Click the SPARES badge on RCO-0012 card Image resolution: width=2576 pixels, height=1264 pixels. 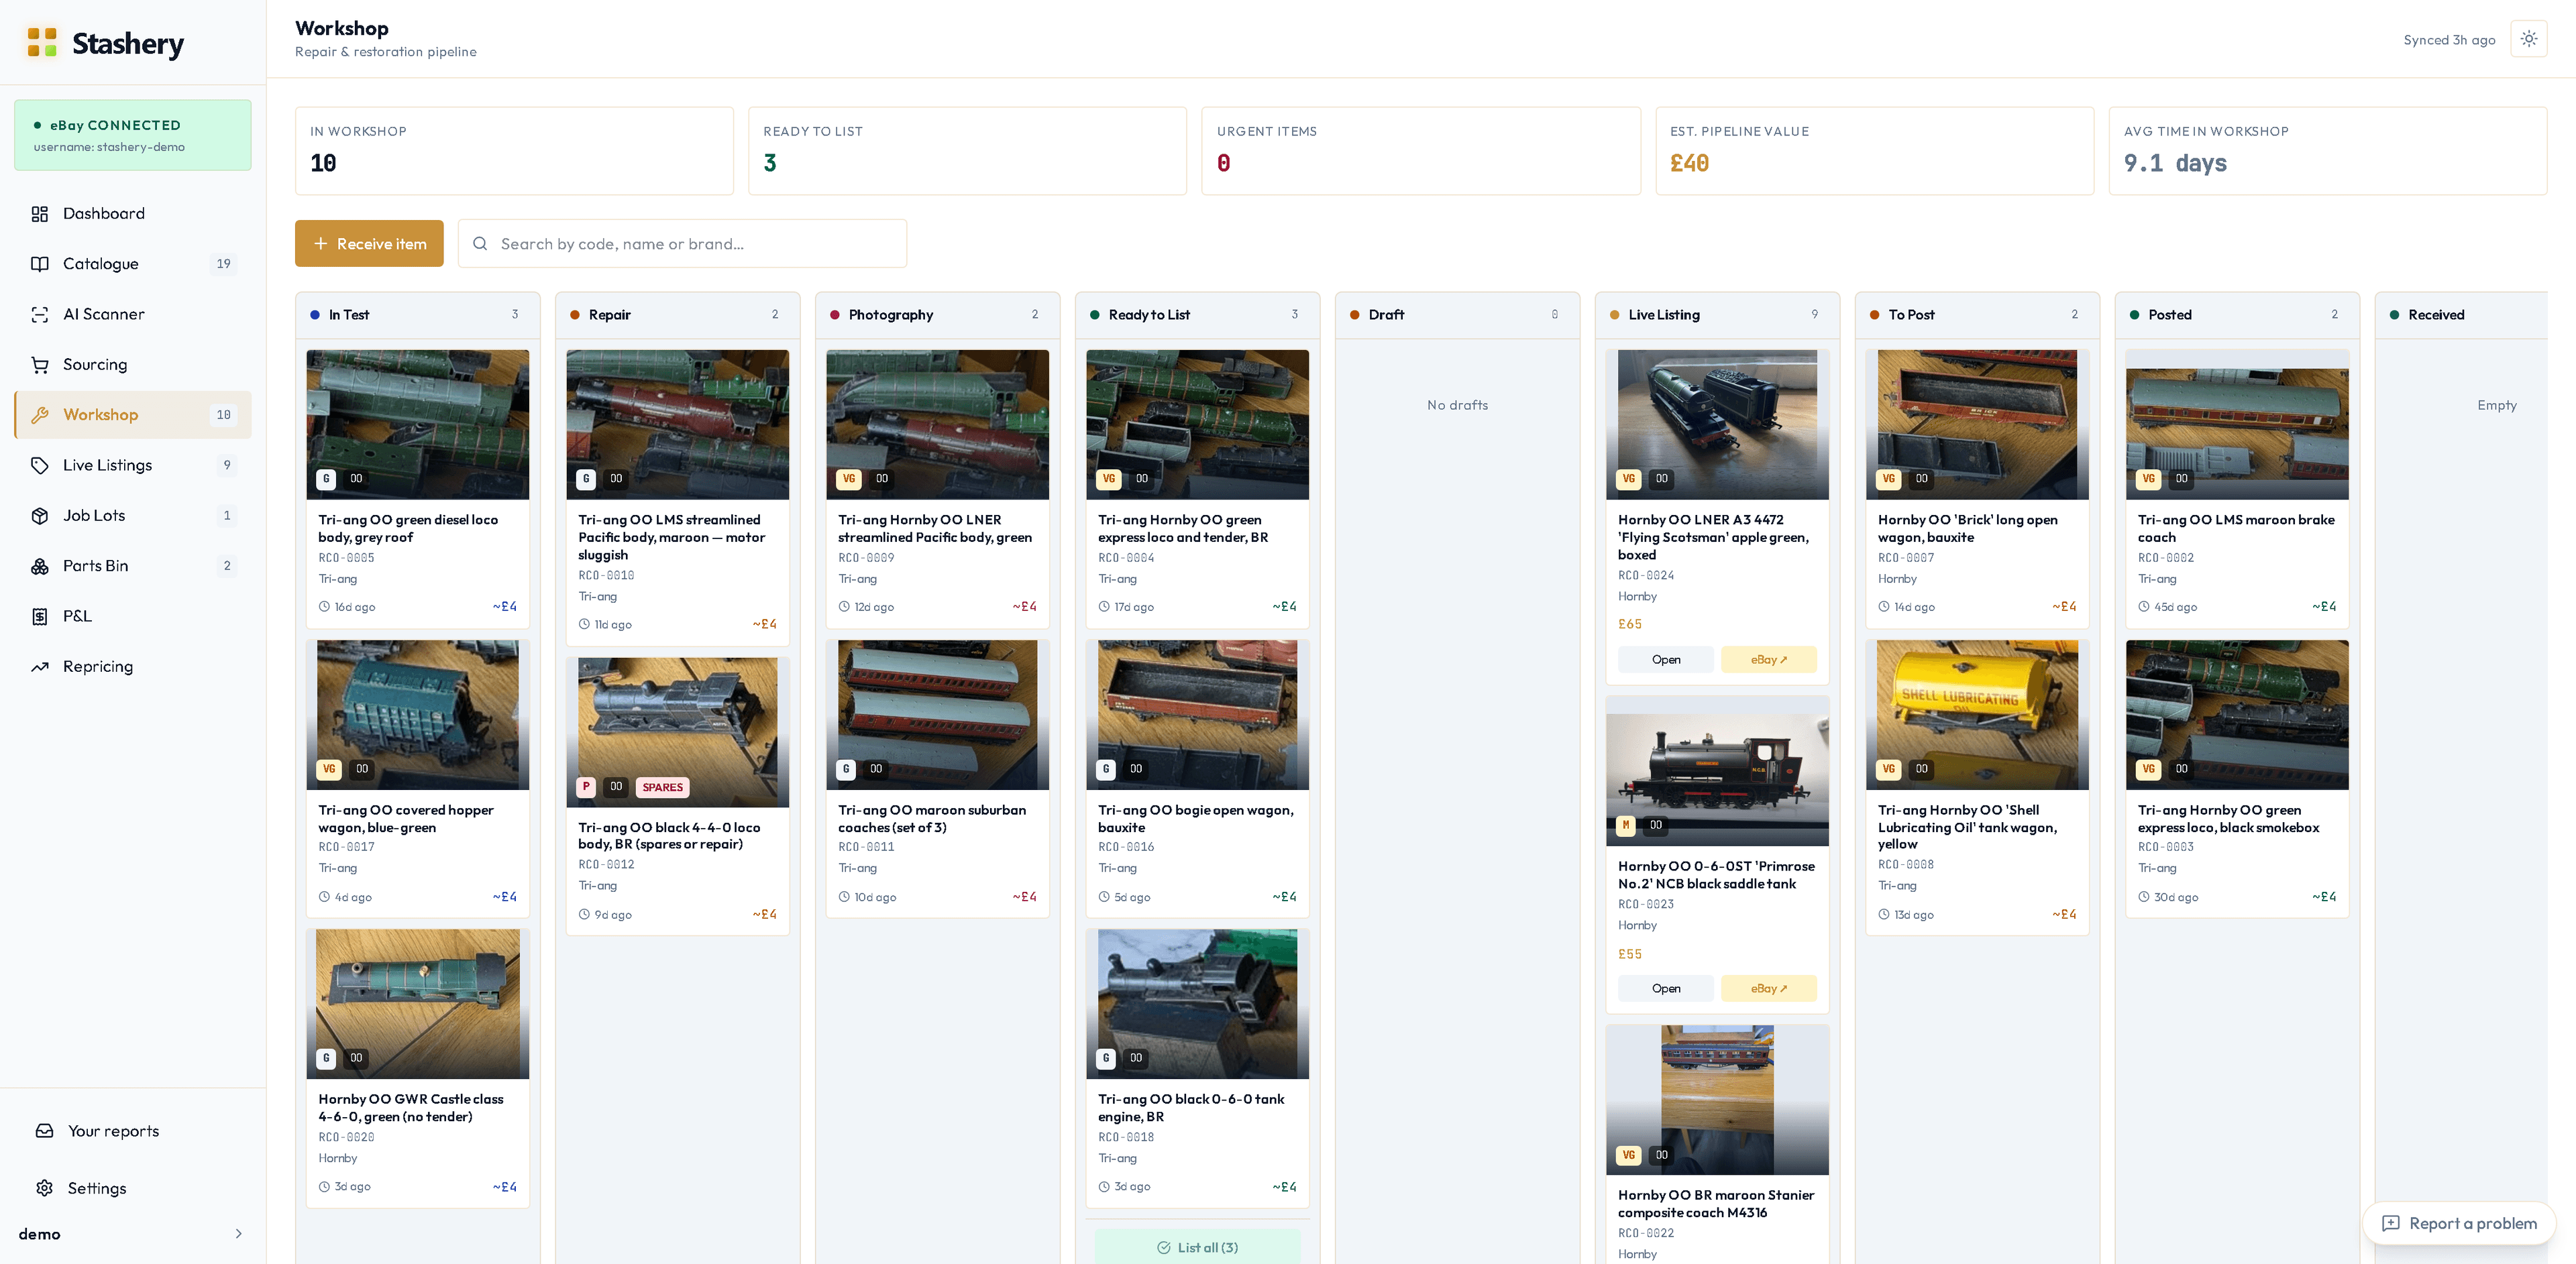(662, 787)
